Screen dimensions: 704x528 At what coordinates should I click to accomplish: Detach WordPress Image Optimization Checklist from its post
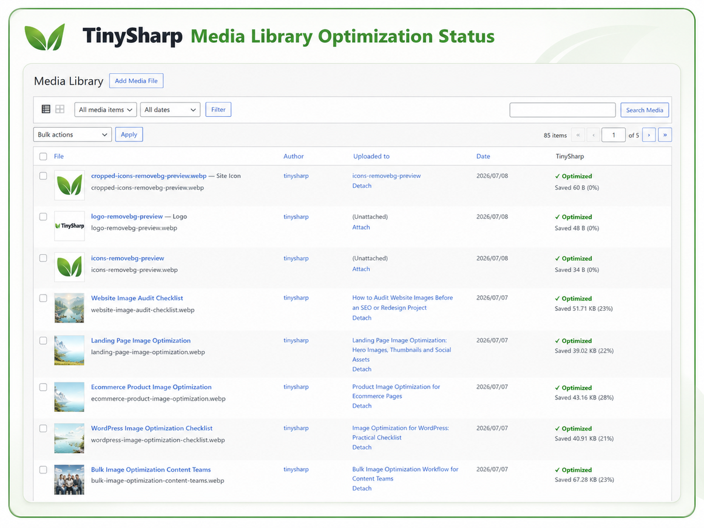[x=362, y=447]
